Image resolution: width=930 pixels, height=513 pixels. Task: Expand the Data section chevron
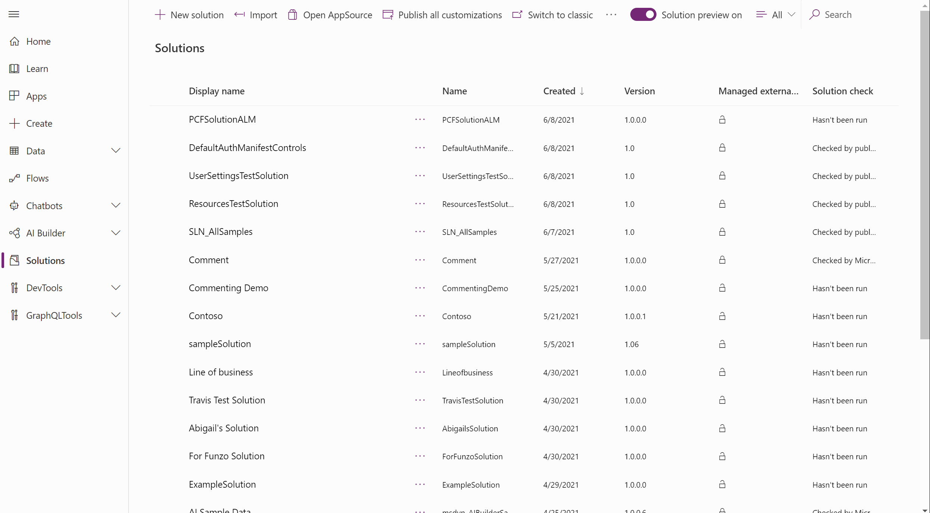(x=116, y=151)
